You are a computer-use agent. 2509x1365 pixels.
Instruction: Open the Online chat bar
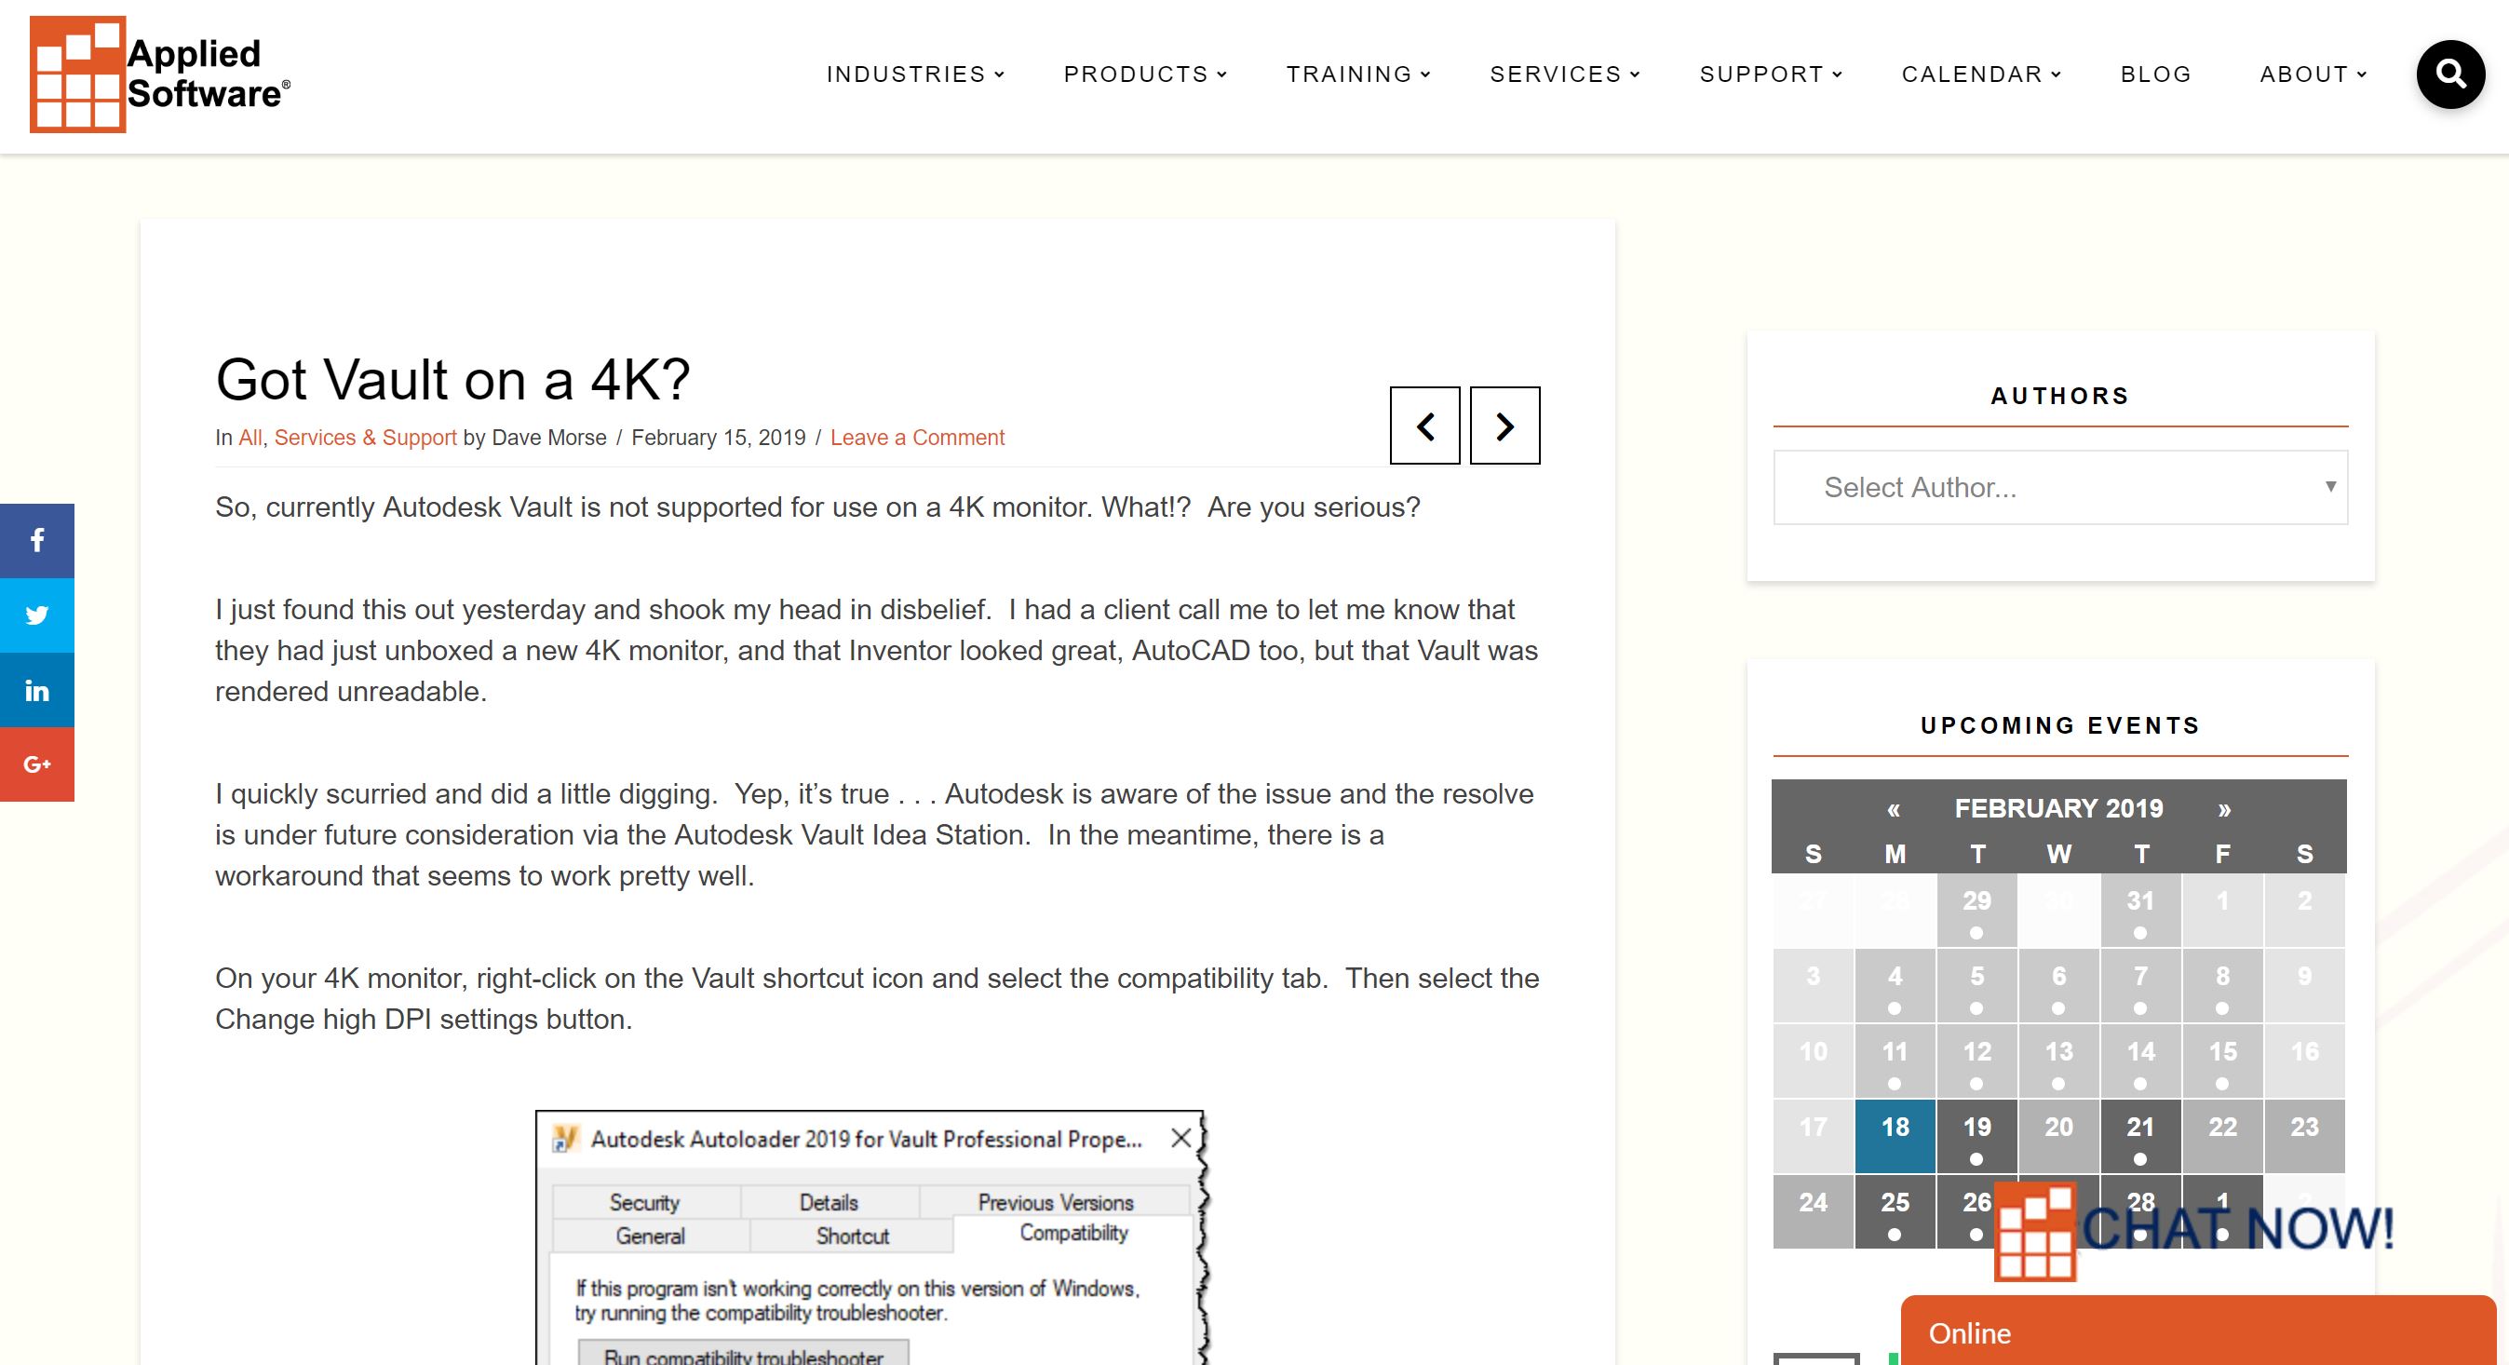2198,1331
